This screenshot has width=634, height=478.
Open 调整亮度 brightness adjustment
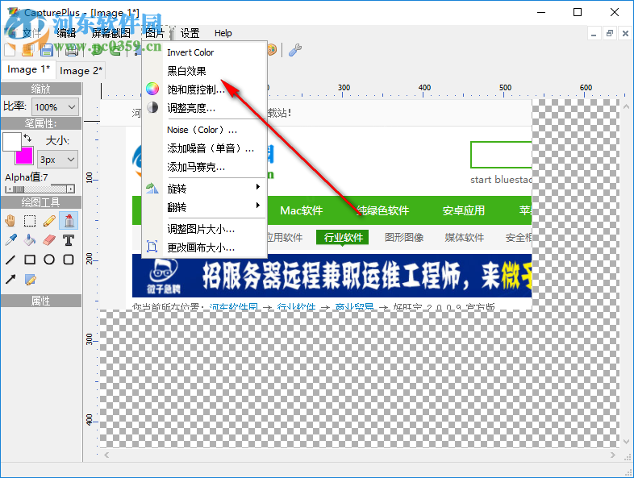[x=191, y=108]
